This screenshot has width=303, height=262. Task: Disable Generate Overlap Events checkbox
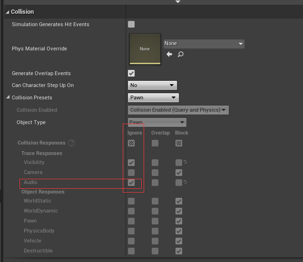131,73
